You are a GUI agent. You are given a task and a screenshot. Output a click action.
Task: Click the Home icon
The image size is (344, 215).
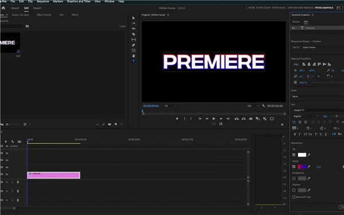[x=3, y=8]
